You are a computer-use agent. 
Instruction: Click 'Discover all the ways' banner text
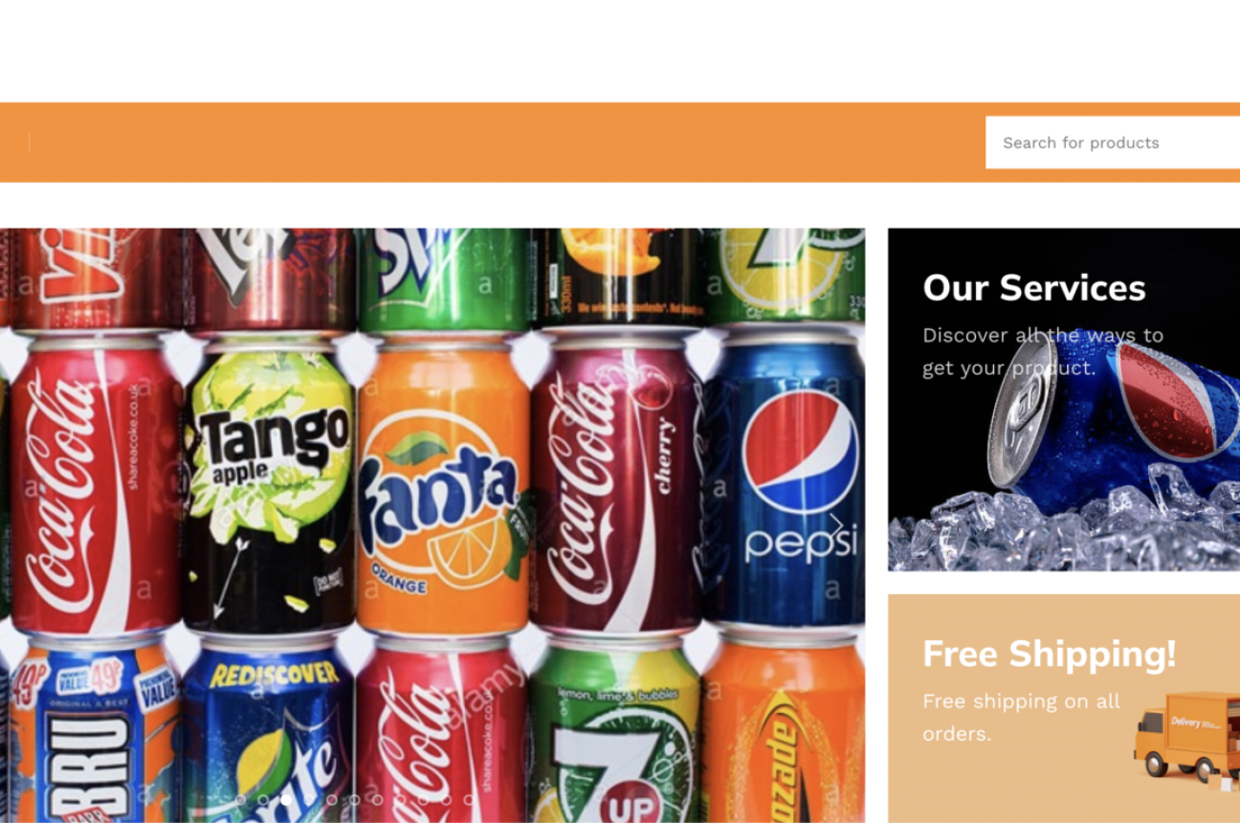[1043, 336]
